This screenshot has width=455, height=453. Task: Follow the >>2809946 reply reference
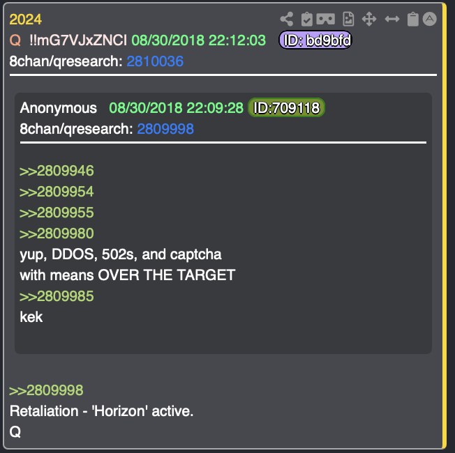(57, 171)
